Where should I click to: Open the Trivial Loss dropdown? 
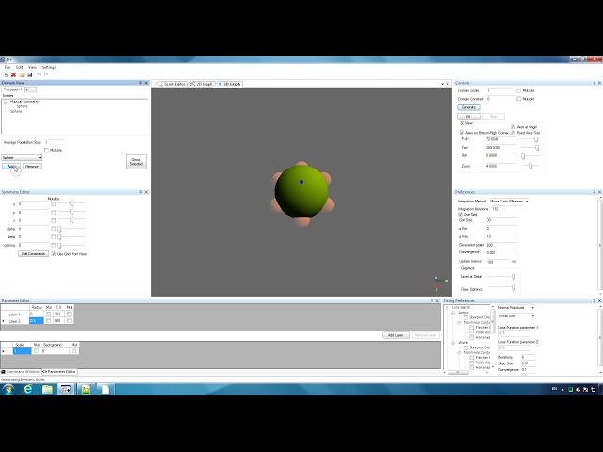(532, 316)
